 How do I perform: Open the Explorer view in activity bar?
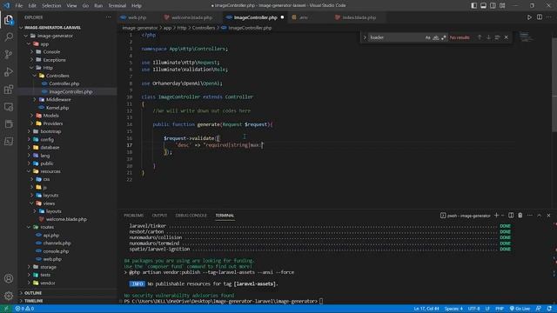pos(9,20)
